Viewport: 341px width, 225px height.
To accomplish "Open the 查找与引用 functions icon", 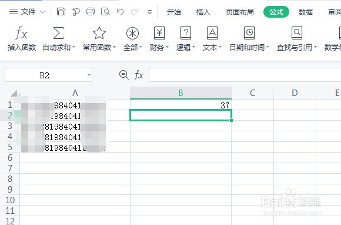I will coord(297,33).
